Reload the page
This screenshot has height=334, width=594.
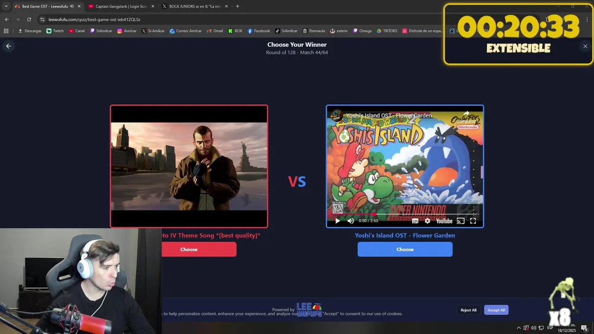pyautogui.click(x=29, y=19)
